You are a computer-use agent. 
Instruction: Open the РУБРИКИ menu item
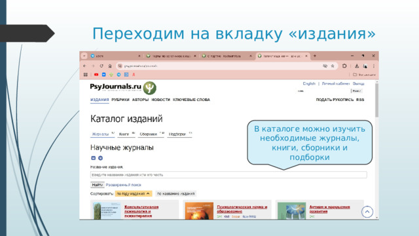point(120,100)
